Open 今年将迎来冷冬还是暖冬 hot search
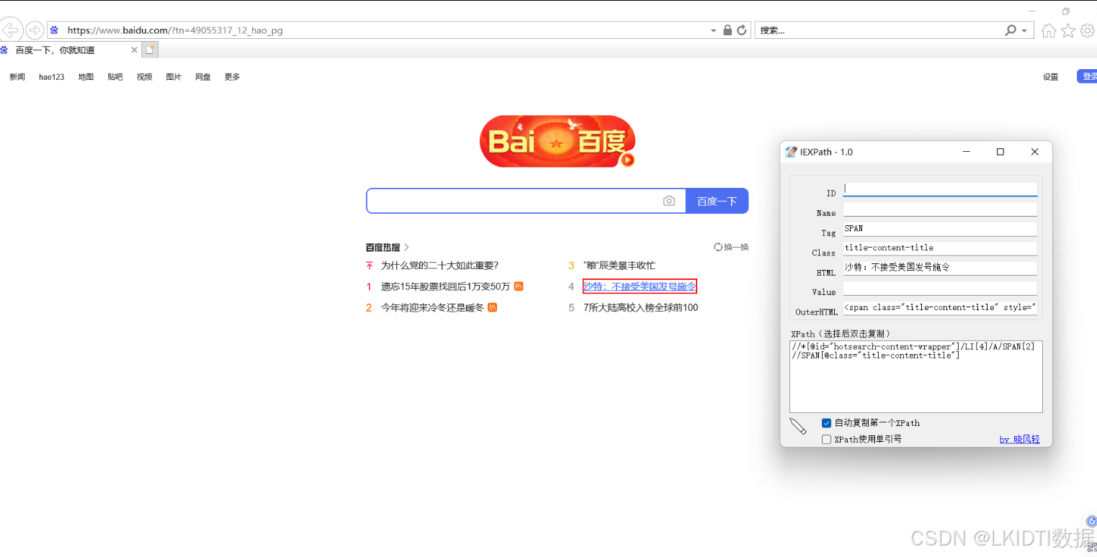The image size is (1097, 557). click(432, 307)
